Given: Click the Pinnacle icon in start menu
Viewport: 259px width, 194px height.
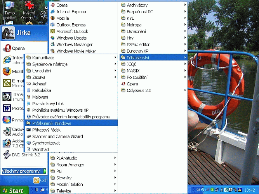Looking at the screenshot, I should (7, 120).
